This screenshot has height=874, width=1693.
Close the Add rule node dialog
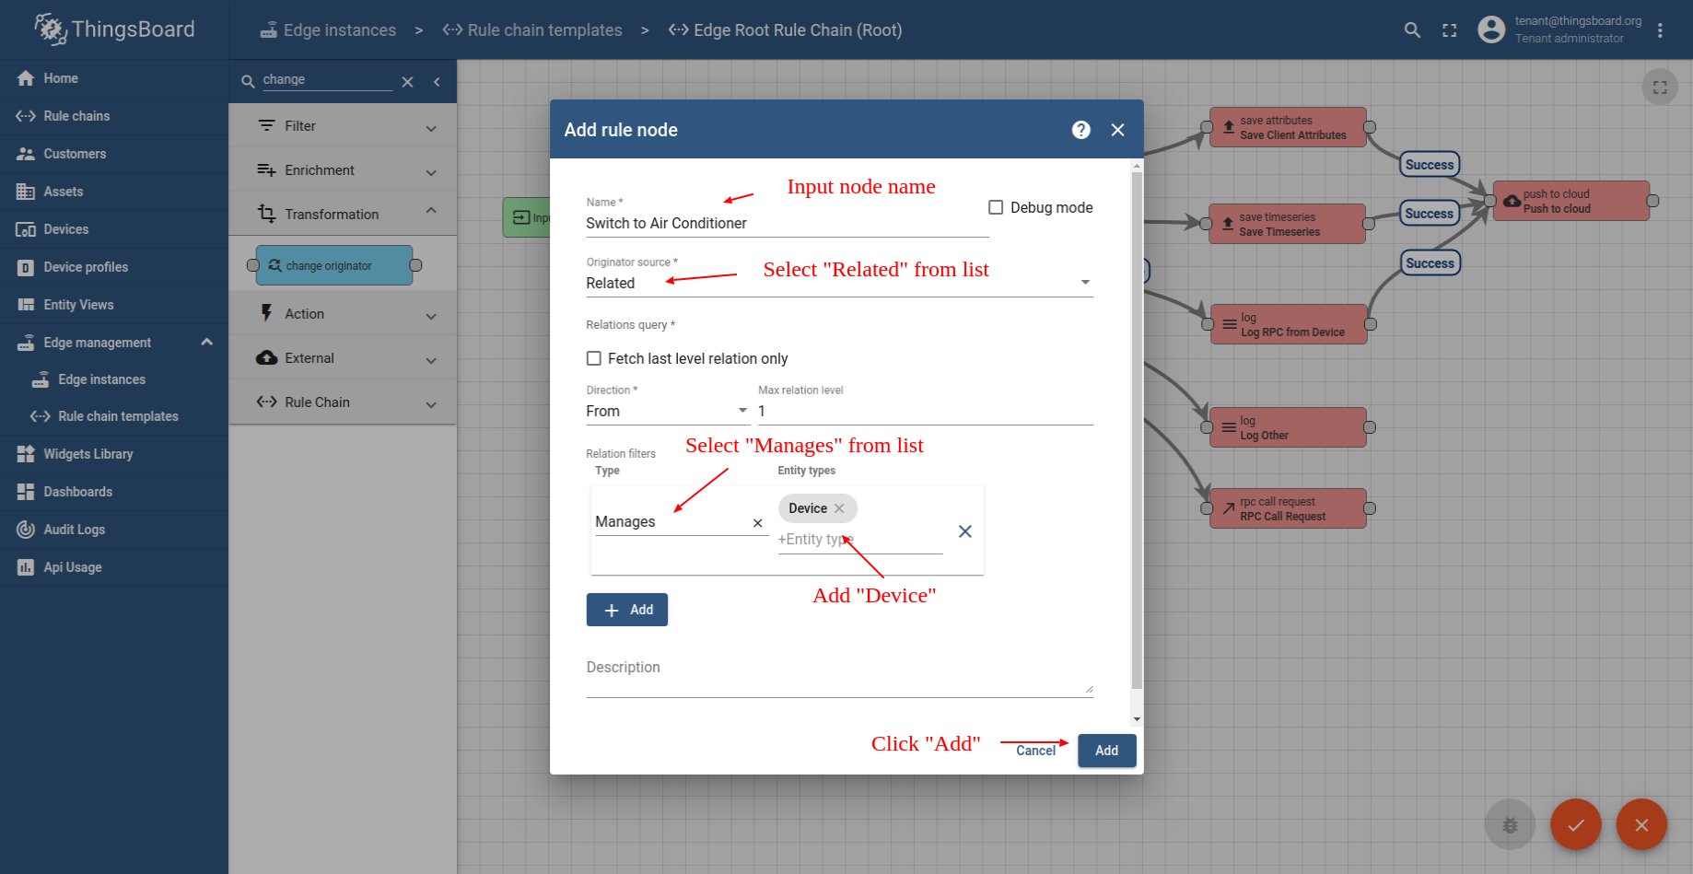point(1117,130)
